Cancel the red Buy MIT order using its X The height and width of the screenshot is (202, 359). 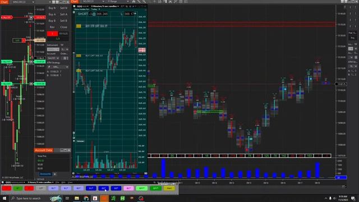point(31,17)
